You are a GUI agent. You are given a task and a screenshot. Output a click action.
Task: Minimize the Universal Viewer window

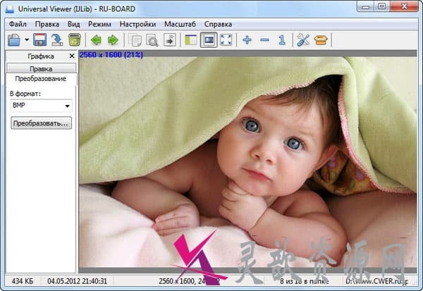point(365,6)
